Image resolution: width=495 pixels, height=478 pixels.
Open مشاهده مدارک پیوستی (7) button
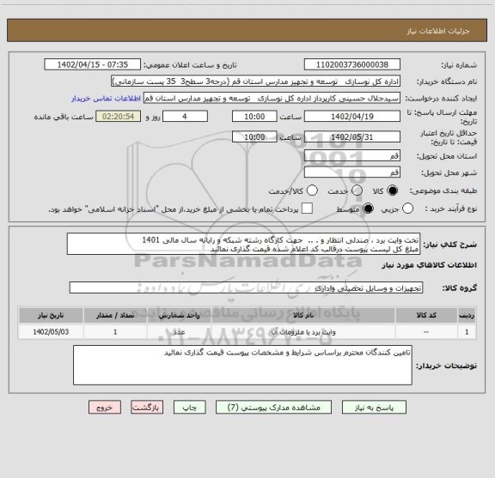pyautogui.click(x=273, y=408)
